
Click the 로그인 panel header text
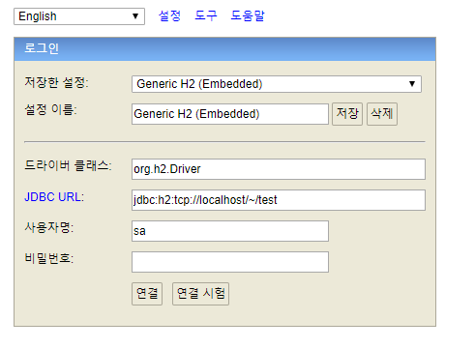pos(42,48)
